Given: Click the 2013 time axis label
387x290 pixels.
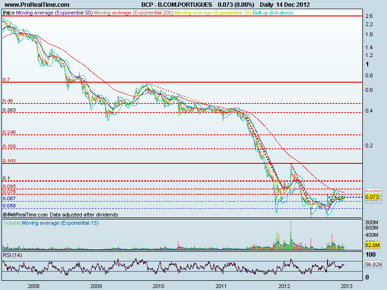Looking at the screenshot, I should 346,286.
